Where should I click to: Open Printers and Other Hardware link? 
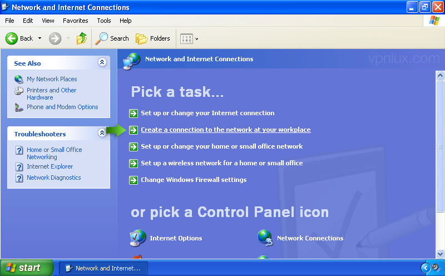pyautogui.click(x=52, y=93)
